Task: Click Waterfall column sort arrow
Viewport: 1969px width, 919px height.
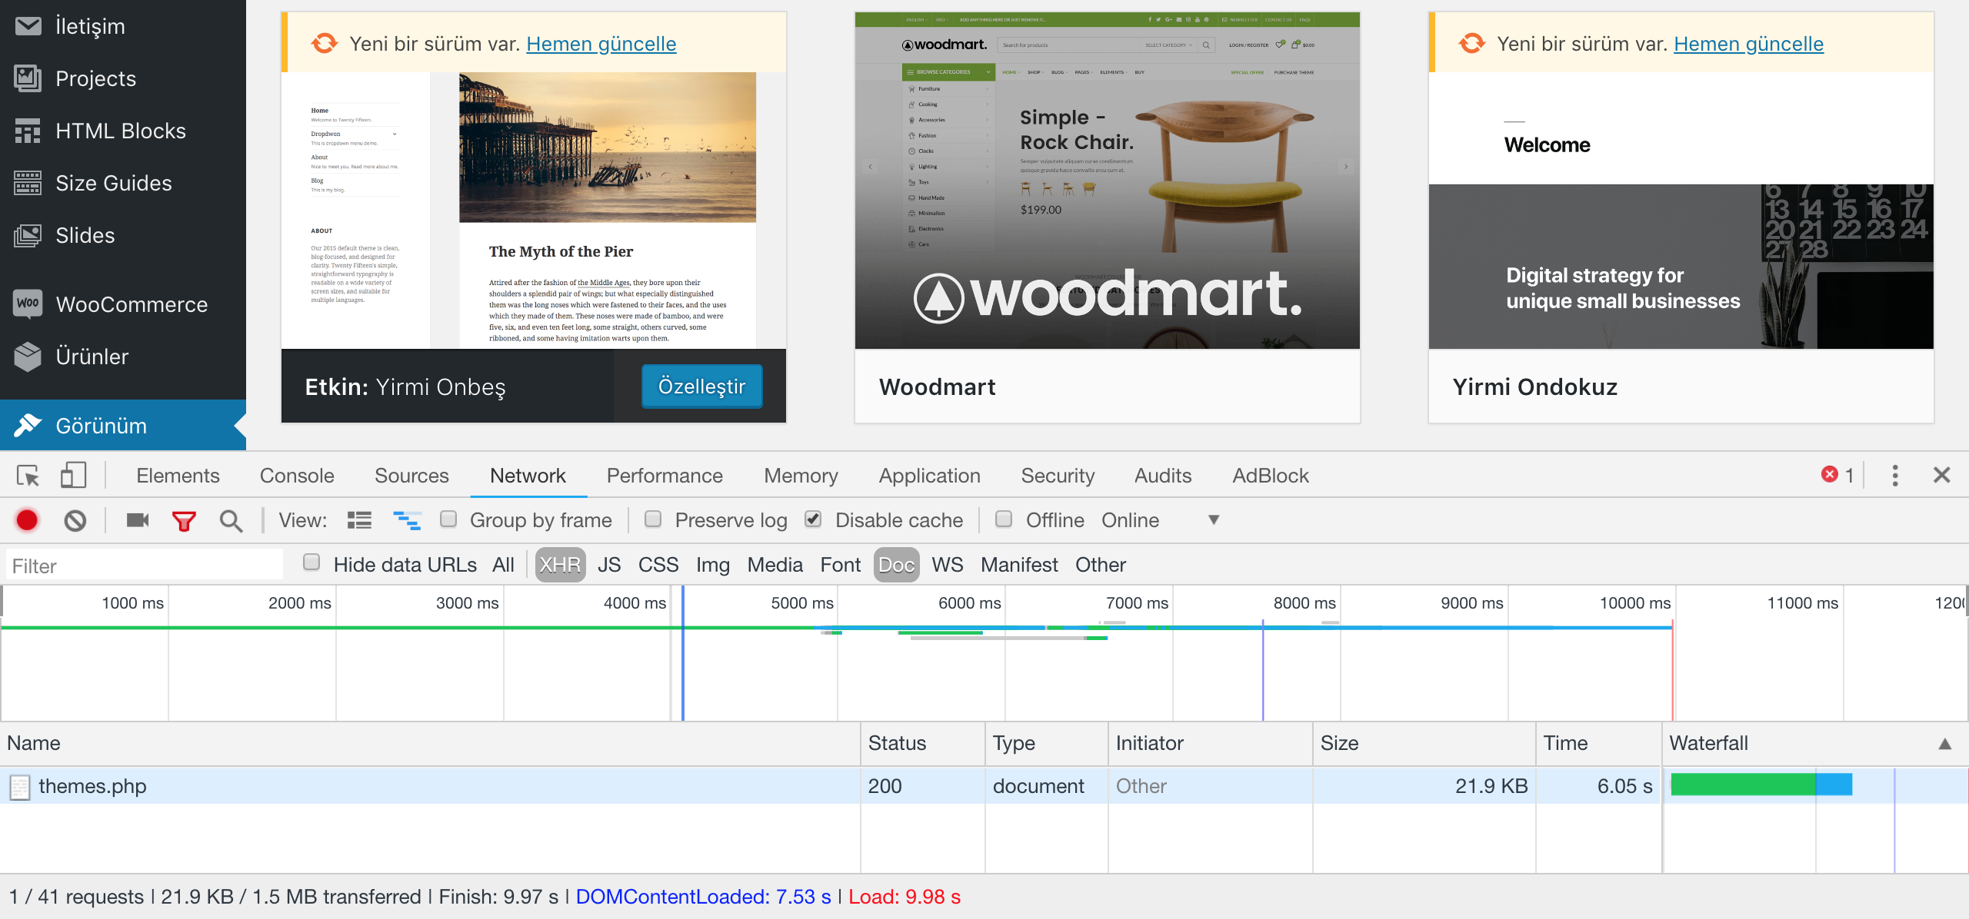Action: point(1944,744)
